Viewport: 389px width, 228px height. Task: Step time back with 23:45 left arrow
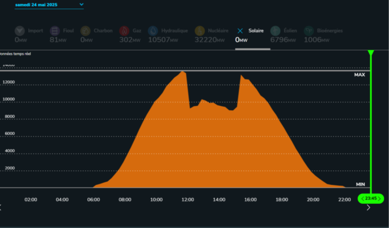pyautogui.click(x=363, y=198)
